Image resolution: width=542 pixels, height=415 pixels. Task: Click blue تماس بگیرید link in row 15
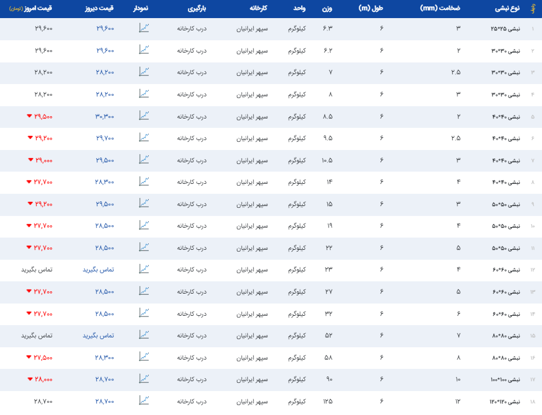98,336
